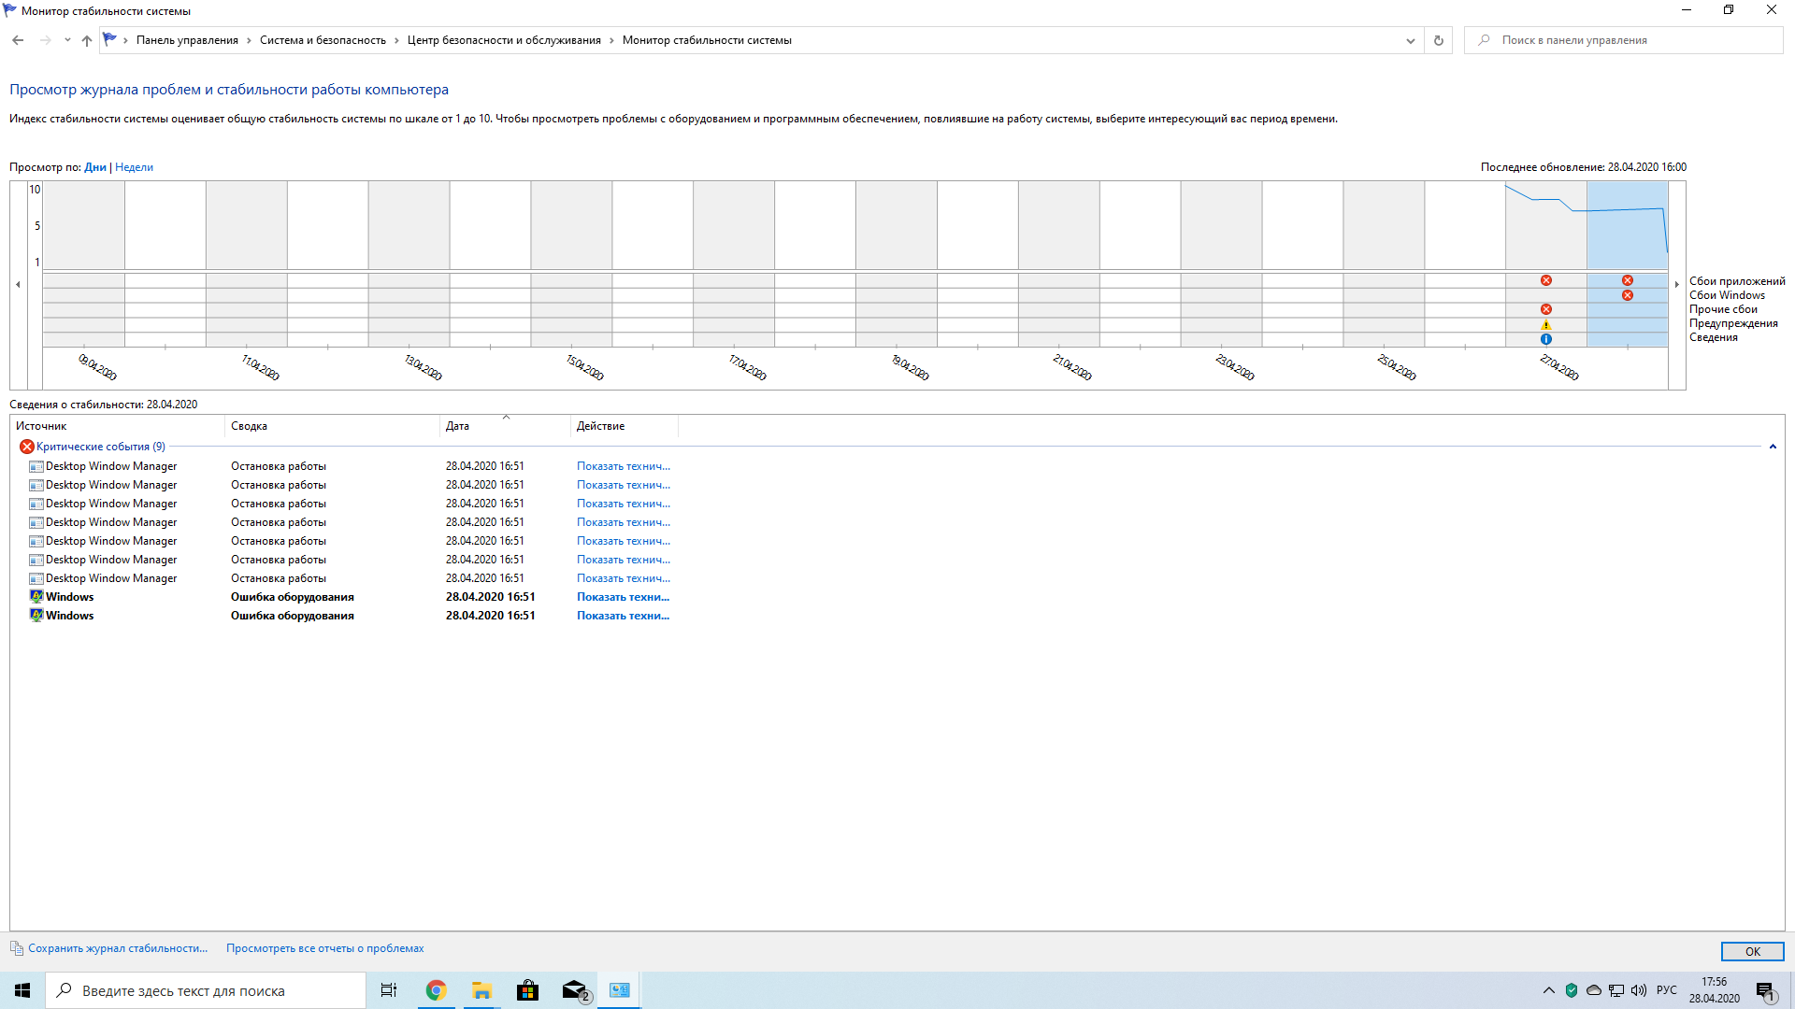
Task: Sort by the Дата column header
Action: (x=505, y=426)
